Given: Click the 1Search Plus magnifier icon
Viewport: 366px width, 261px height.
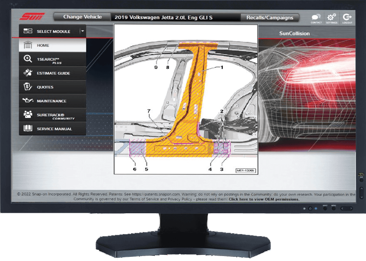Looking at the screenshot, I should pyautogui.click(x=28, y=59).
